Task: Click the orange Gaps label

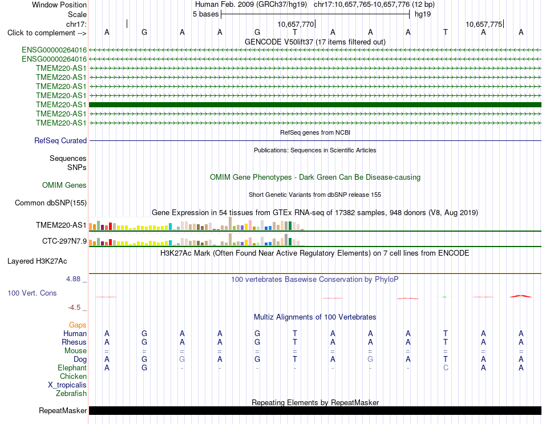Action: [x=78, y=325]
